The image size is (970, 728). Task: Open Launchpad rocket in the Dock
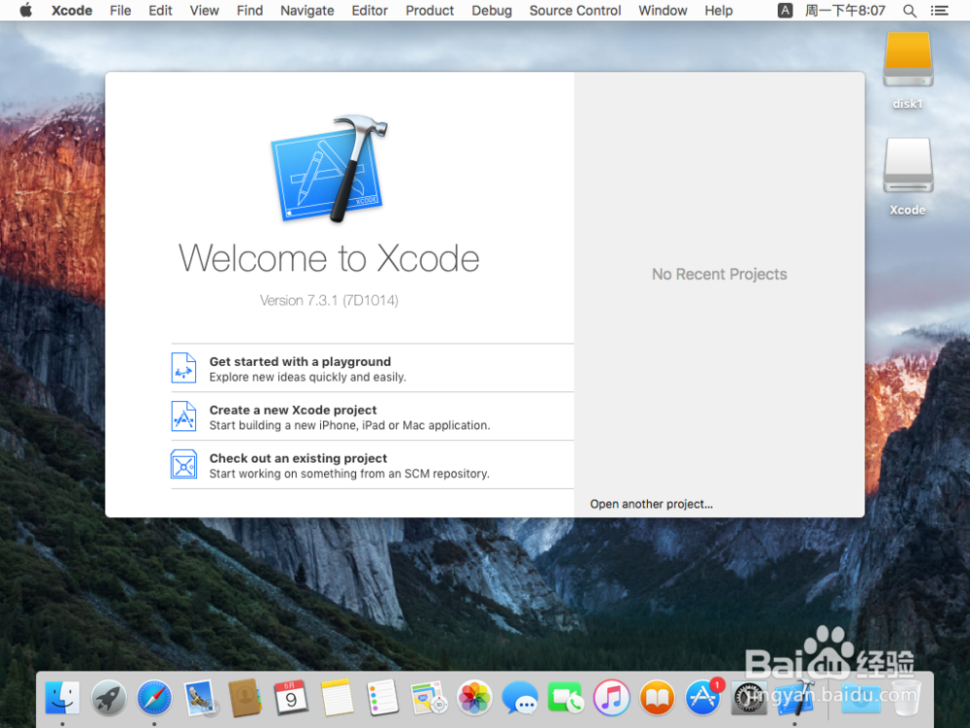[109, 698]
